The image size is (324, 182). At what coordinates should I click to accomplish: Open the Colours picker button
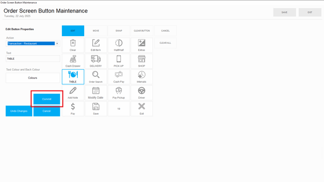[33, 78]
